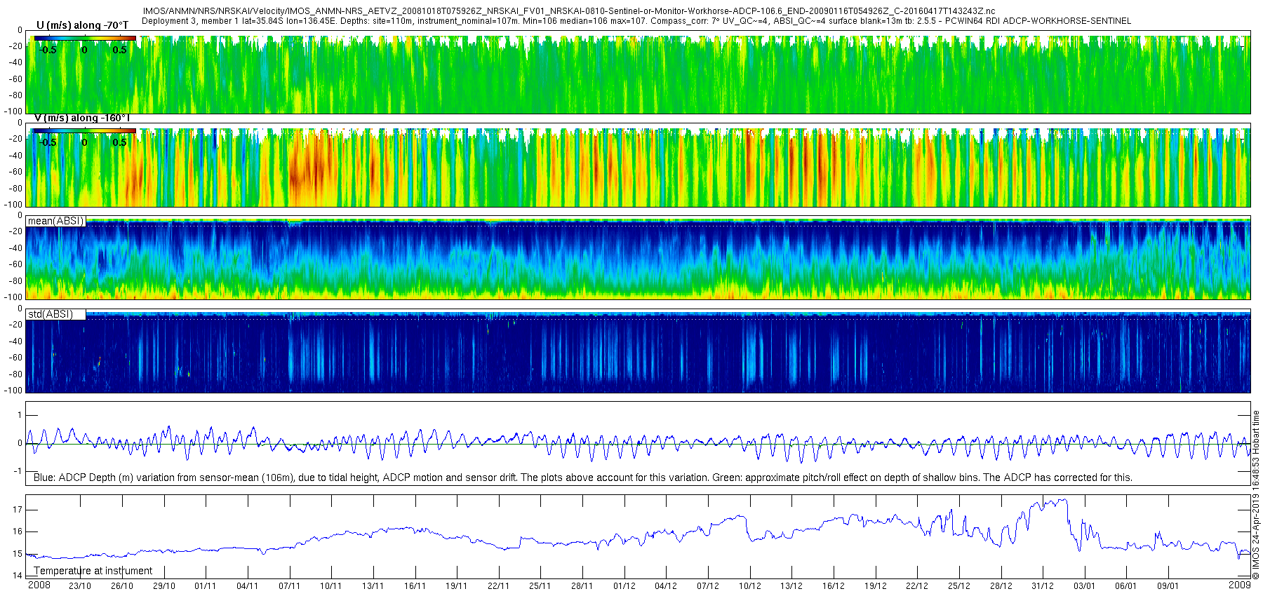Click the '-40' depth tick of mean(ABSI) panel
Viewport: 1263px width, 596px height.
pos(16,248)
